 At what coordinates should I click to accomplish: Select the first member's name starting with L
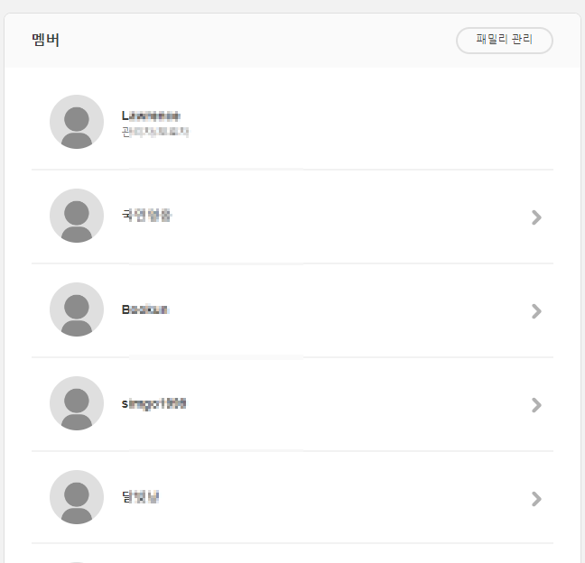point(151,115)
